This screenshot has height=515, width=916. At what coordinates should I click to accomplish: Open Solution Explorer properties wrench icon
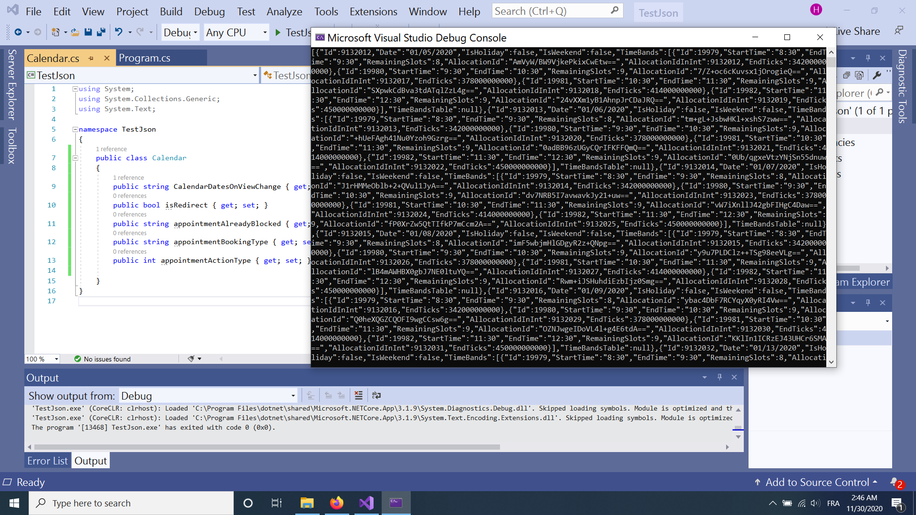[877, 75]
